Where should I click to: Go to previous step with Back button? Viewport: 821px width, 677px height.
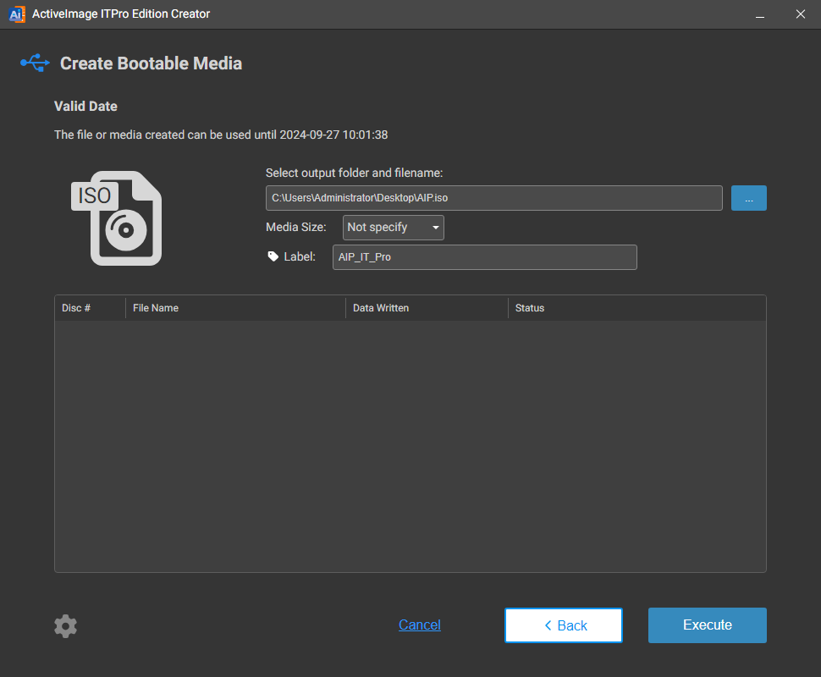click(563, 625)
